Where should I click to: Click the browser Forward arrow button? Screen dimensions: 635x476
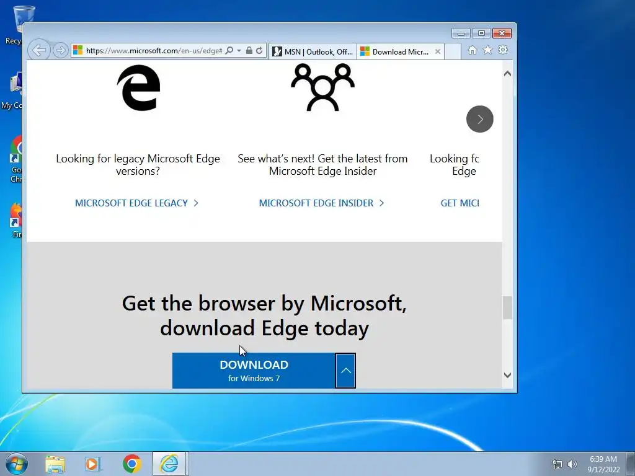tap(60, 51)
